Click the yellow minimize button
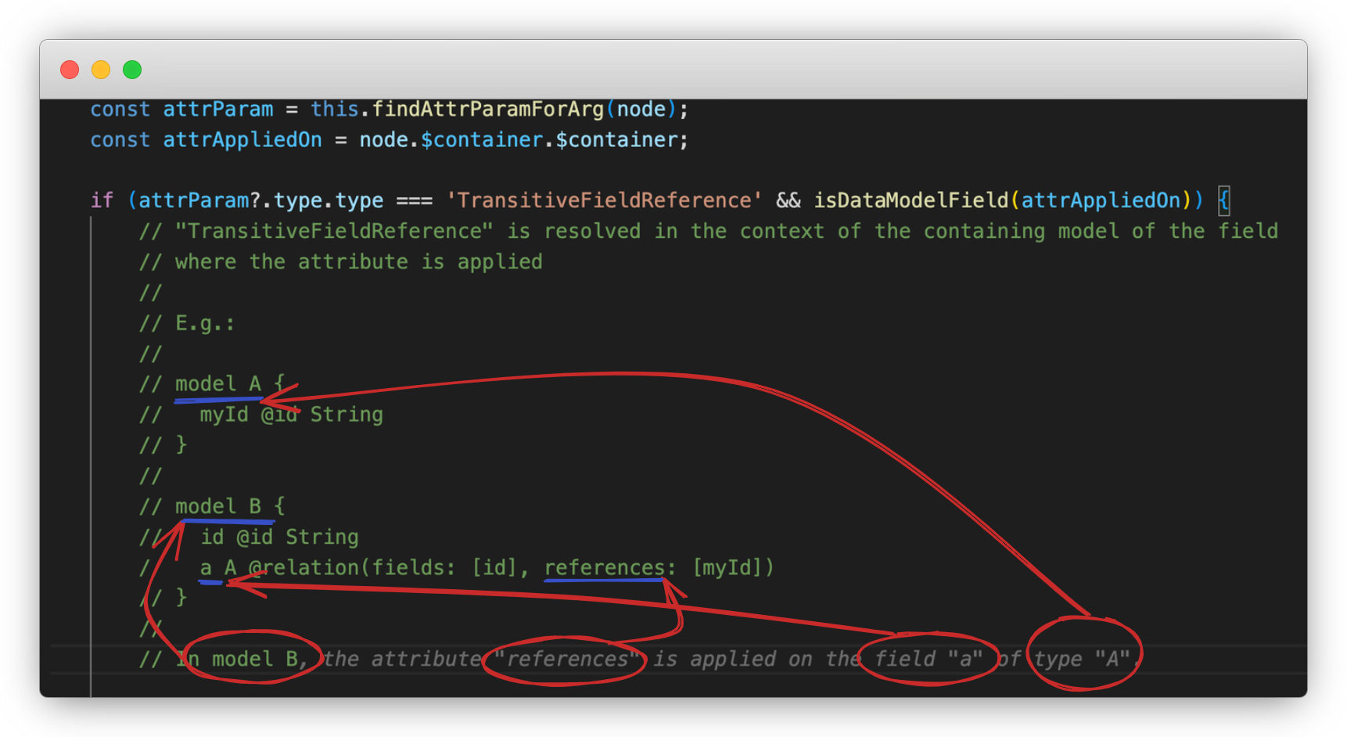Viewport: 1347px width, 737px height. [x=101, y=70]
